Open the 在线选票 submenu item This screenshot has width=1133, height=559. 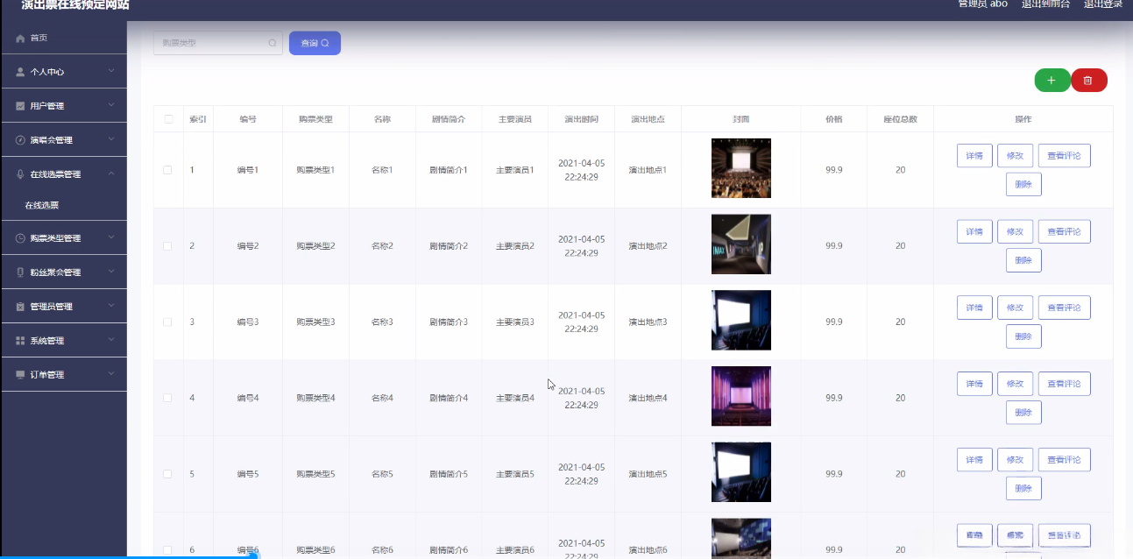(63, 205)
